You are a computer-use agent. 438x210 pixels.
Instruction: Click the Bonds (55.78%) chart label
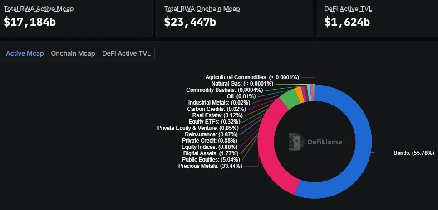coord(413,153)
